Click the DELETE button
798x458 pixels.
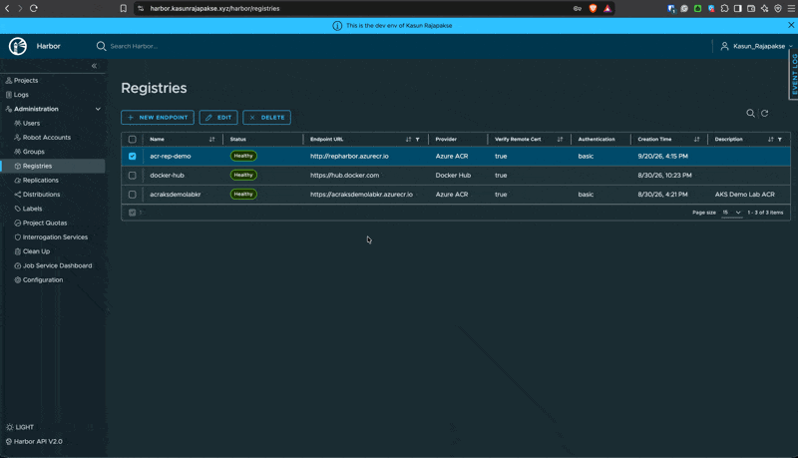tap(266, 118)
